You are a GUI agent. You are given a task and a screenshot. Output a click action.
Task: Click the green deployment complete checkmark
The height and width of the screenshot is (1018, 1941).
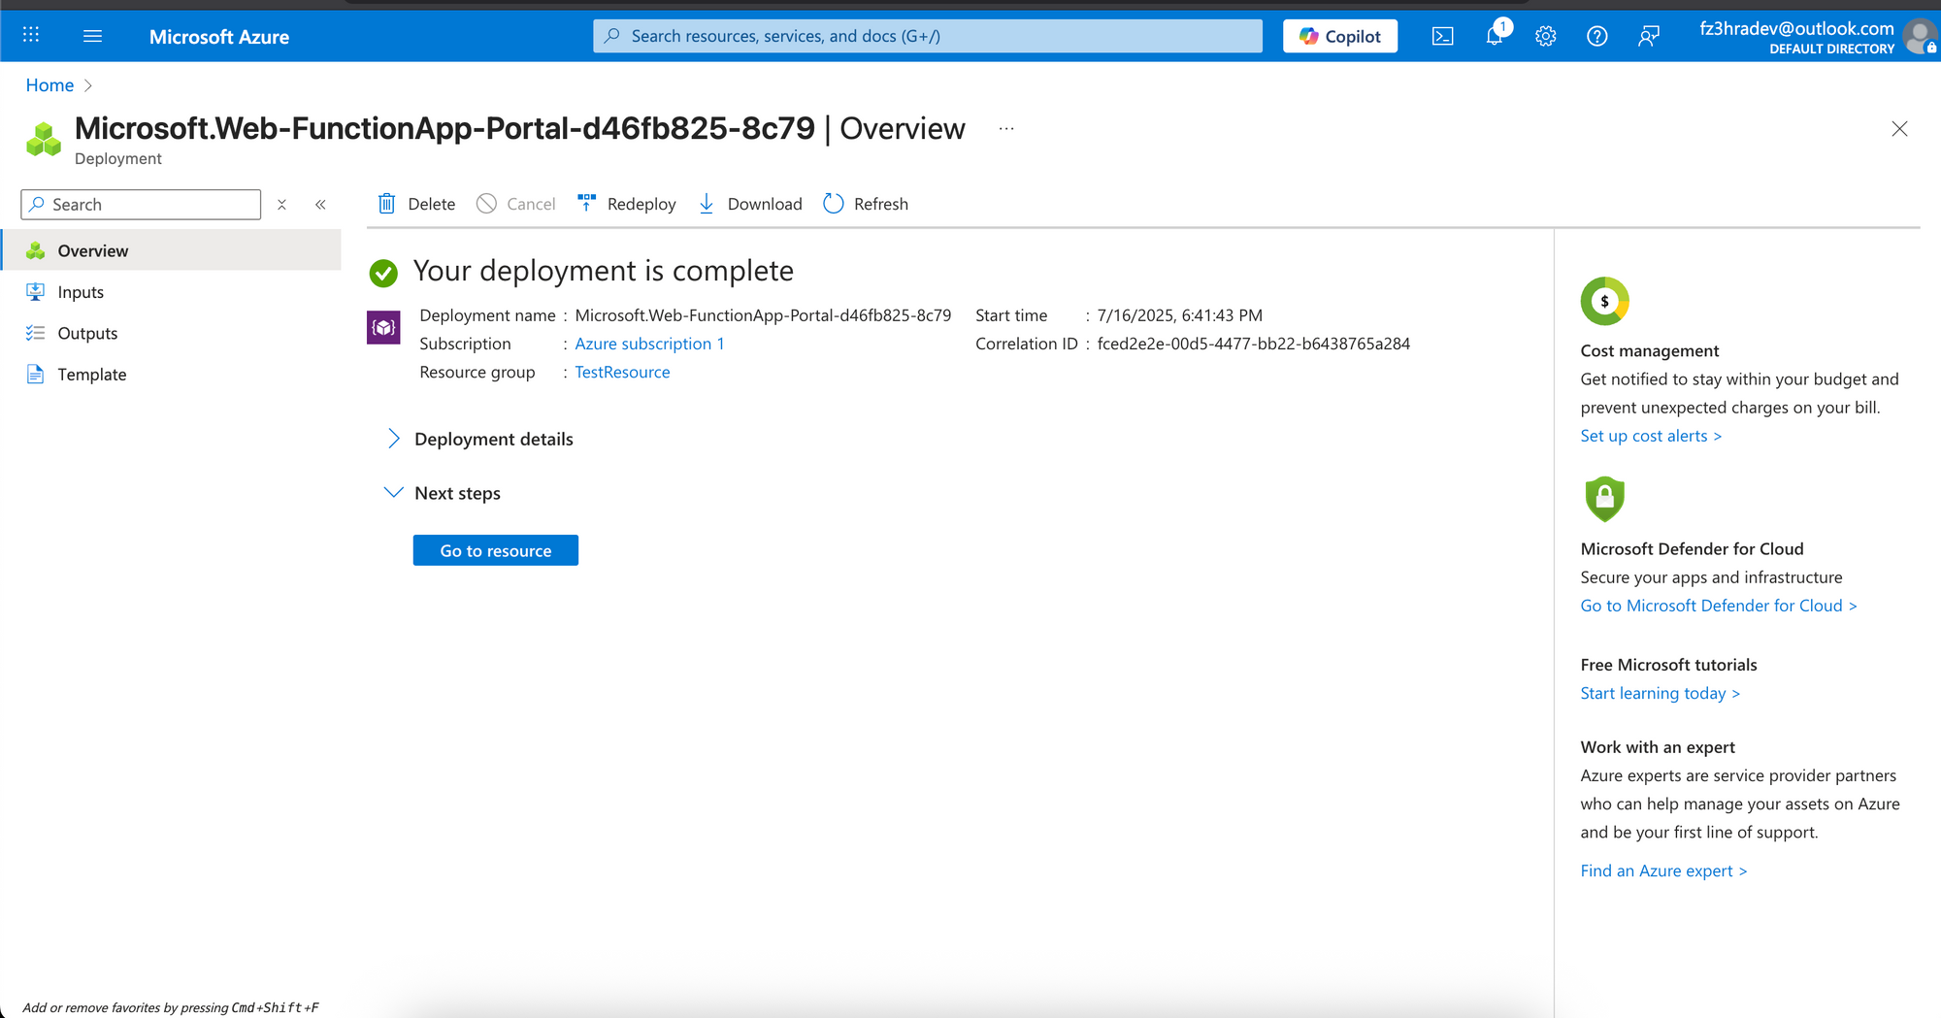click(x=383, y=273)
